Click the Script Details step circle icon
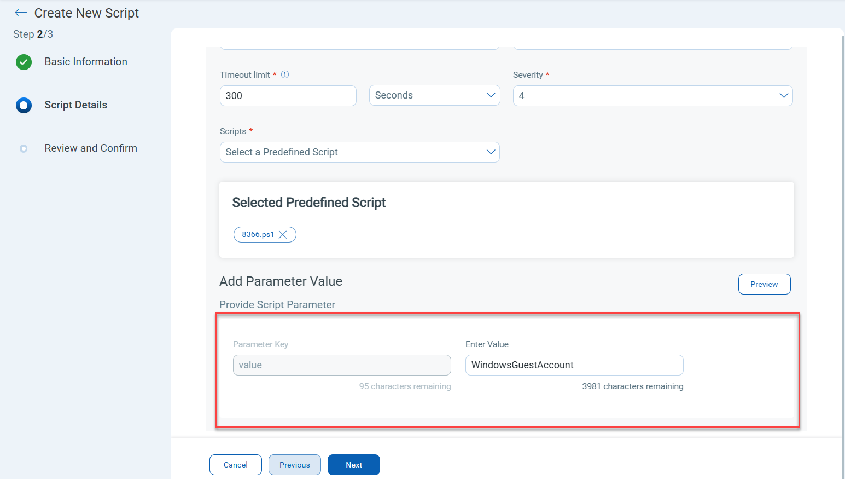The width and height of the screenshot is (845, 479). coord(24,105)
